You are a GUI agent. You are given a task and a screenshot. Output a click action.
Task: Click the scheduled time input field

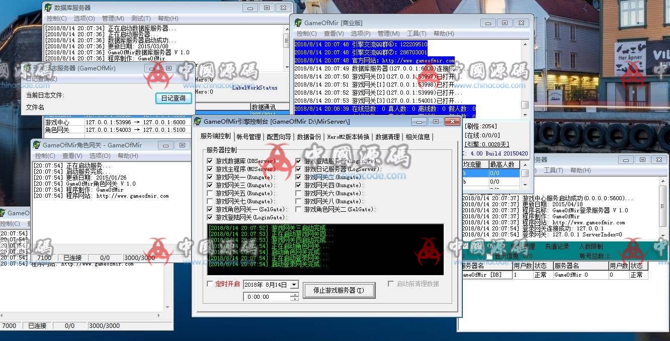click(x=267, y=297)
